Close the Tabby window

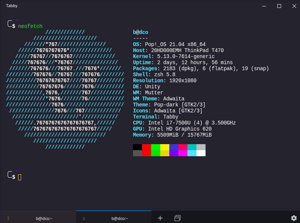click(x=294, y=6)
